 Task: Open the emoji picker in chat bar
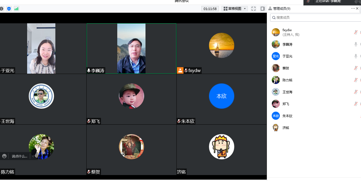tap(4, 156)
